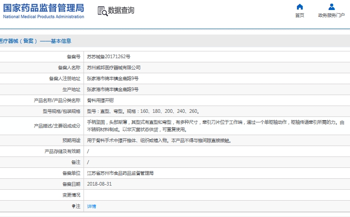Click the 数据查询 heading text
Image resolution: width=350 pixels, height=217 pixels.
(121, 10)
